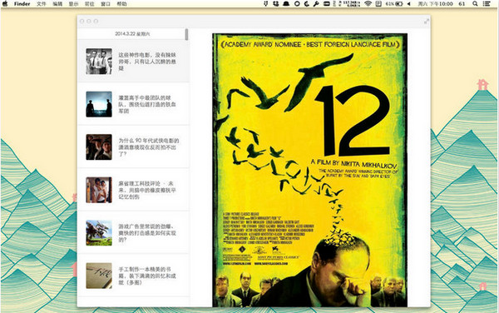Click the battery status icon

point(399,4)
